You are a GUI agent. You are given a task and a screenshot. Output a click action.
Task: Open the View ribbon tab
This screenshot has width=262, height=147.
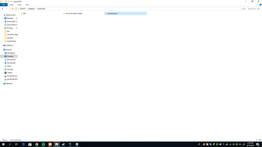click(x=27, y=5)
